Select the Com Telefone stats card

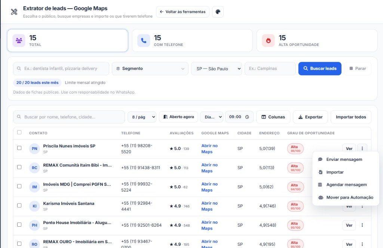click(192, 40)
